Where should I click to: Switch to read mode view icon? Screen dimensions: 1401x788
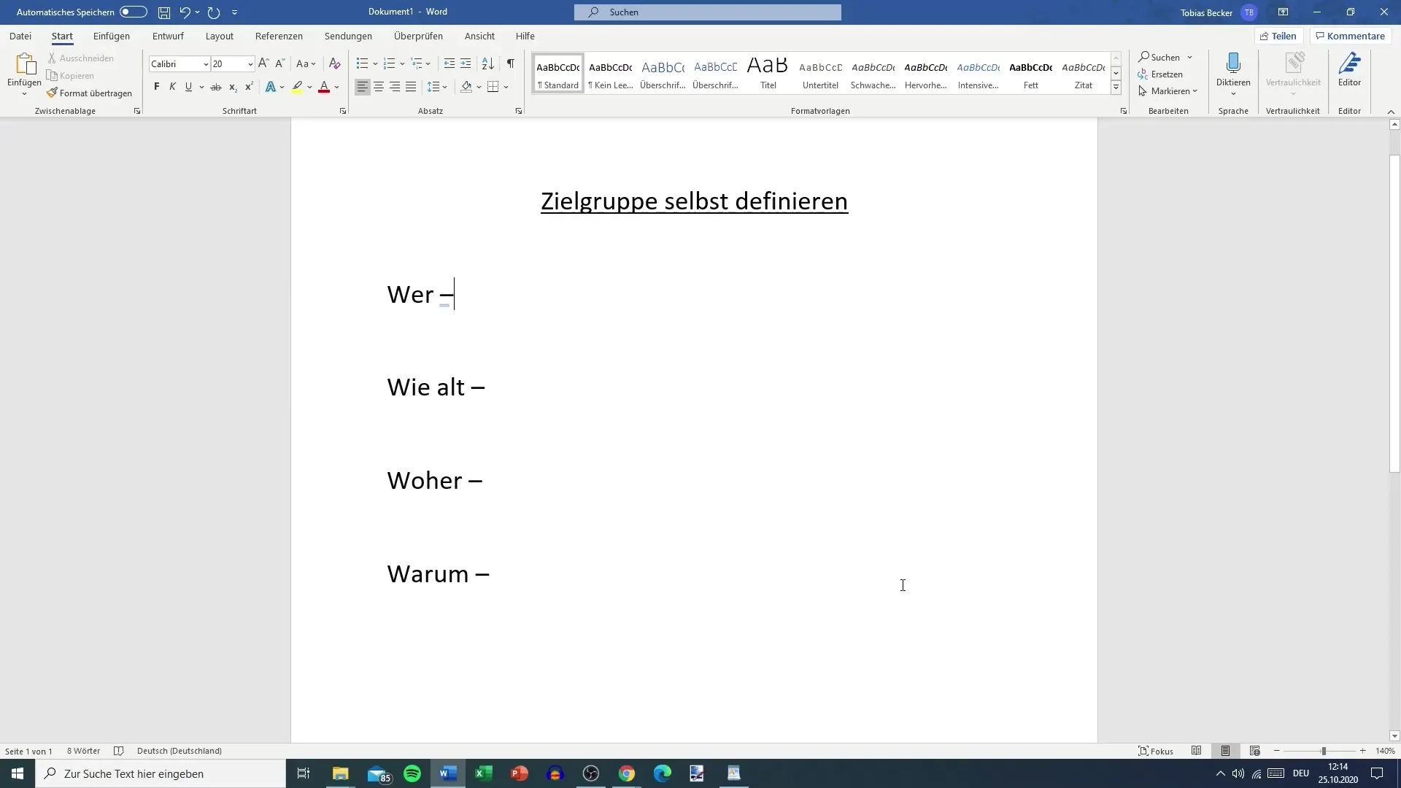pos(1197,751)
